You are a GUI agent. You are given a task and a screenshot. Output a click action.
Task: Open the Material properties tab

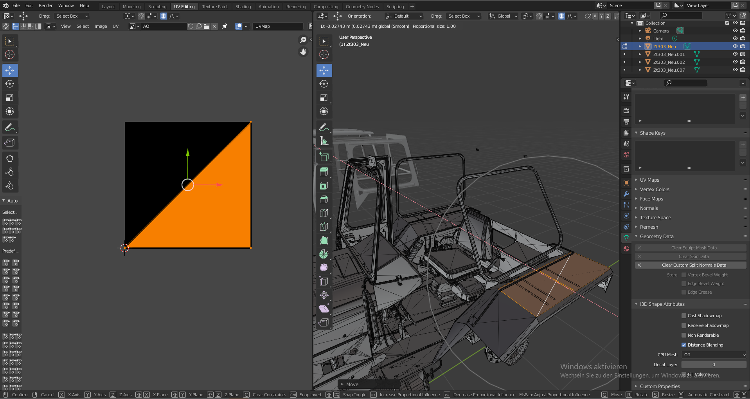point(626,249)
